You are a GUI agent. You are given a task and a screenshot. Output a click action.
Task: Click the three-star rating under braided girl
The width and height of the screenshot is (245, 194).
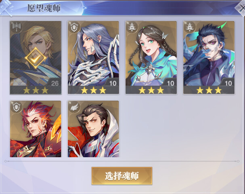point(151,90)
